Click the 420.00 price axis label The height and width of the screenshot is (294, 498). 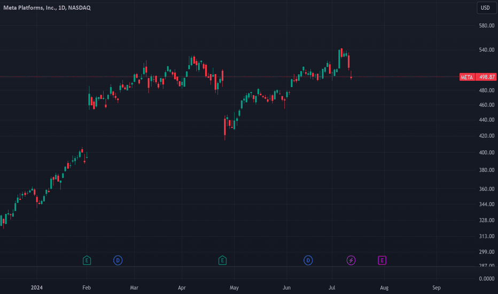[487, 136]
